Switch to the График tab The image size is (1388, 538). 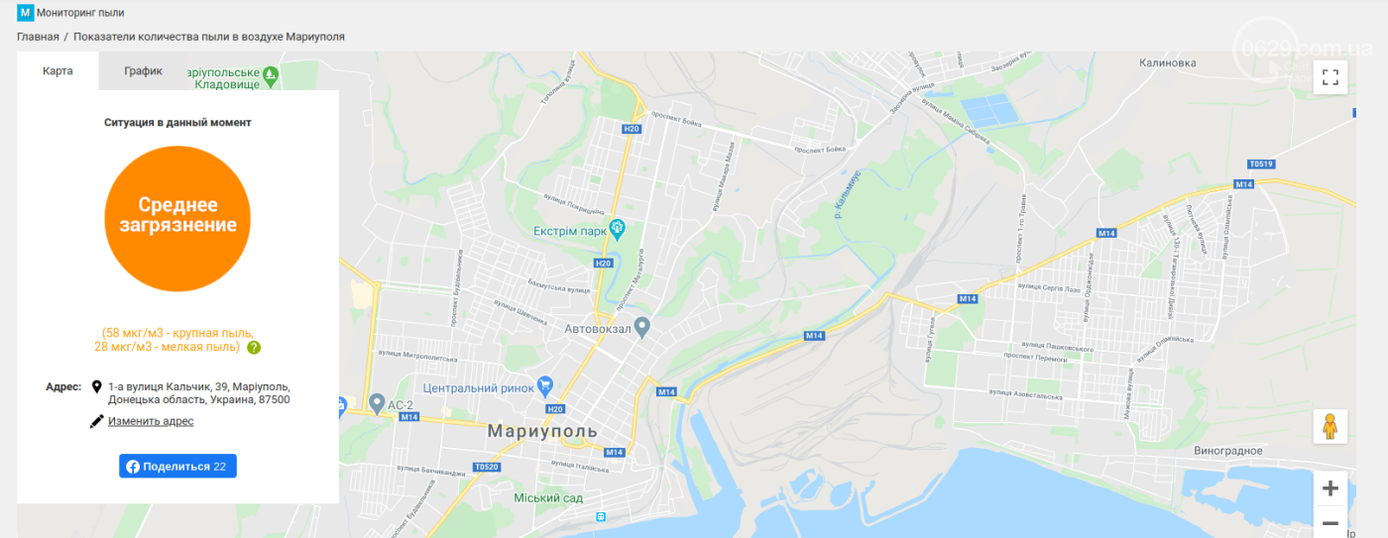coord(144,71)
